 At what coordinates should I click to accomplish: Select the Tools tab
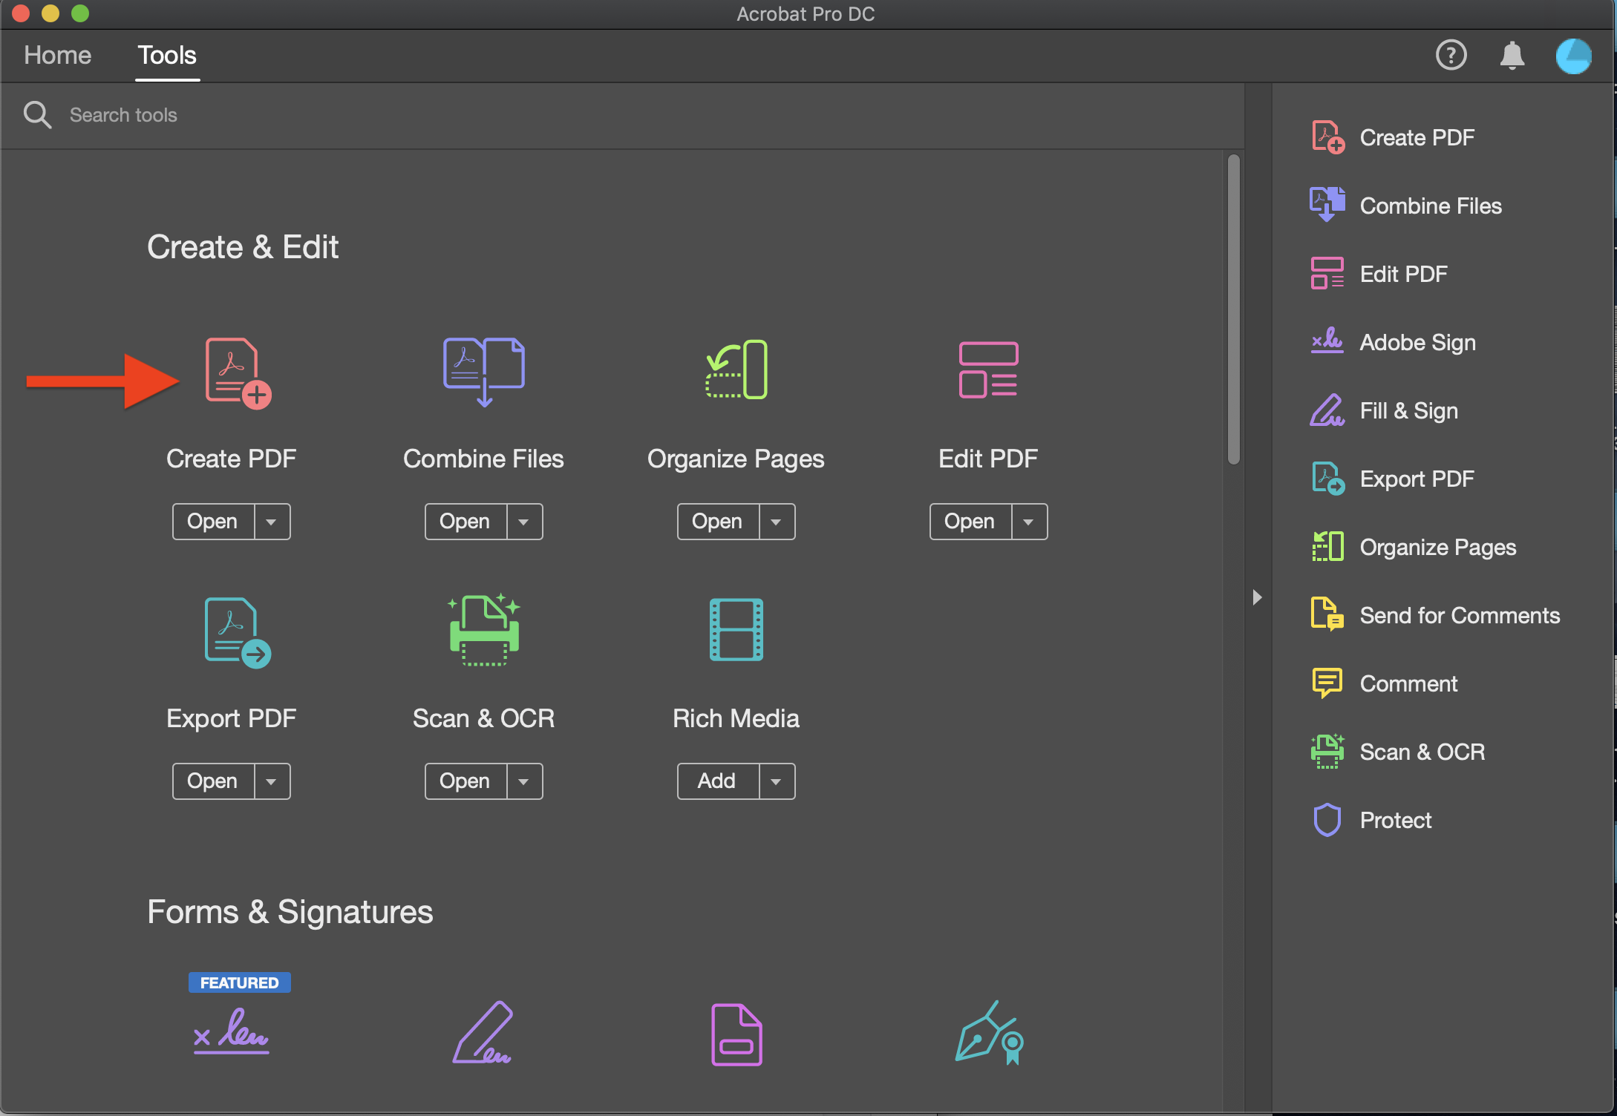(x=167, y=56)
